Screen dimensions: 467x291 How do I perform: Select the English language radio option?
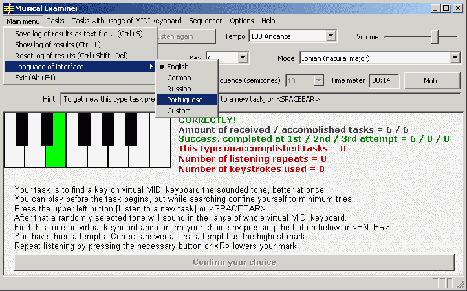[x=177, y=67]
